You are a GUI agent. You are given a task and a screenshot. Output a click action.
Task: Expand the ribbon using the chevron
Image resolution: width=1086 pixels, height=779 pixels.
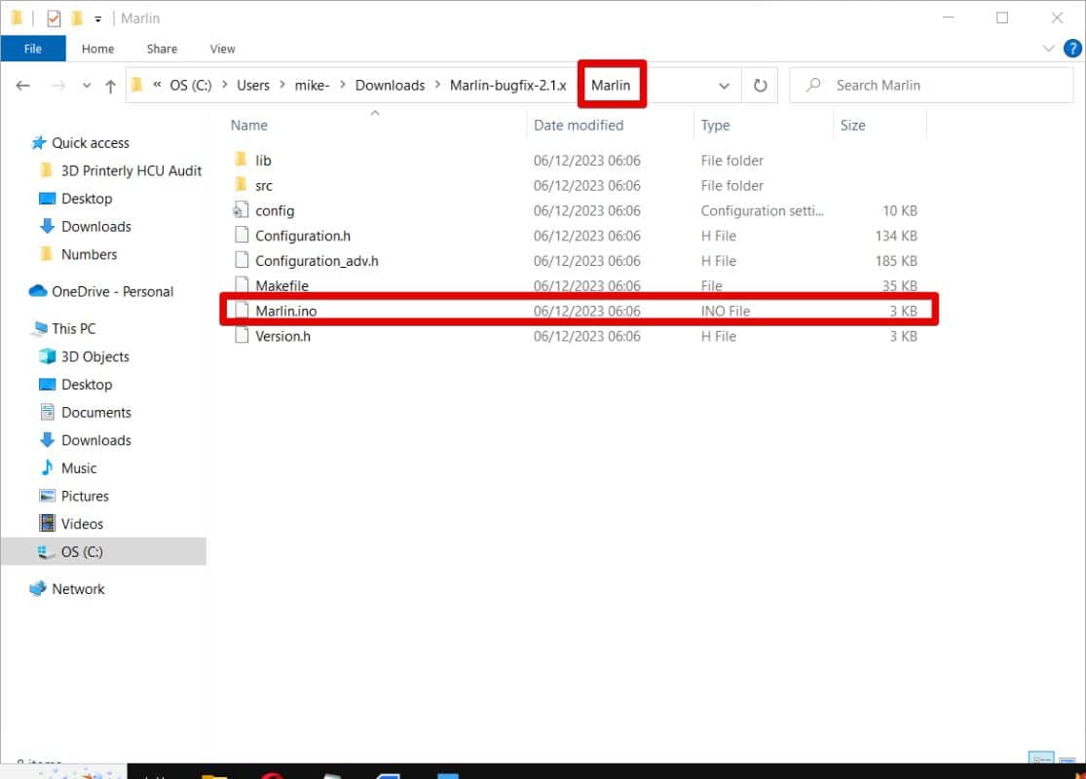pyautogui.click(x=1049, y=49)
